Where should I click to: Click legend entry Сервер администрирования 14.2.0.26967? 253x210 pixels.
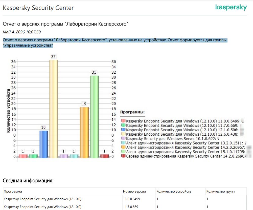(x=186, y=156)
